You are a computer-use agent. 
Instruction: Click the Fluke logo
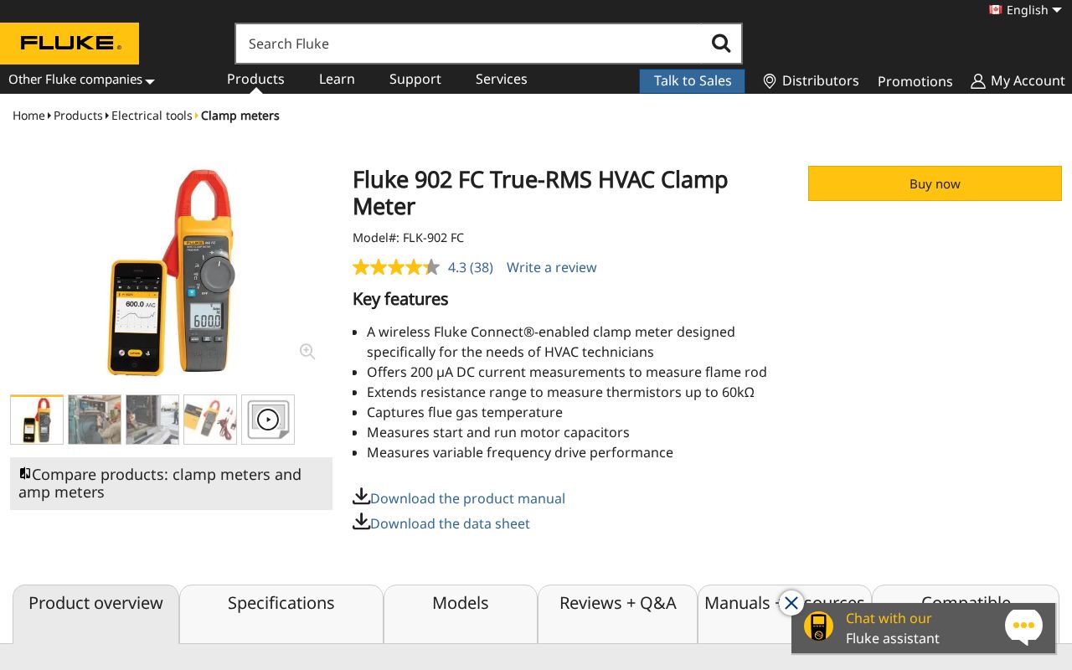70,44
